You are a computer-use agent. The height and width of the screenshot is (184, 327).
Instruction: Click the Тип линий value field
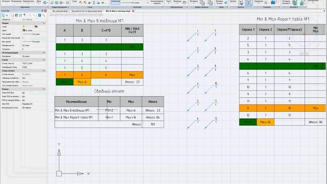point(34,34)
